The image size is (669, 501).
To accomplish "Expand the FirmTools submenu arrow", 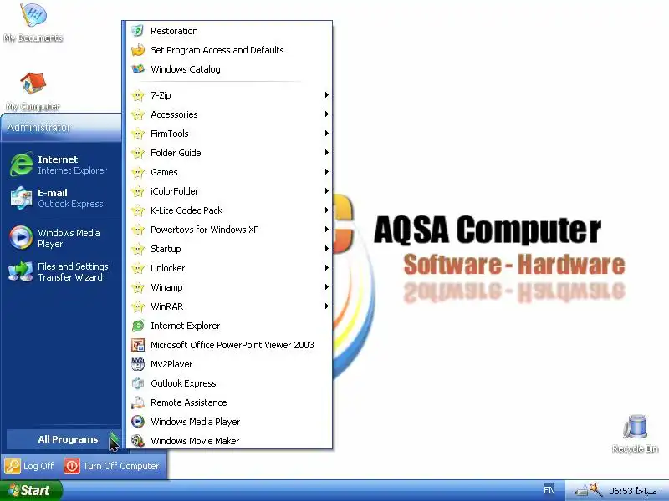I will pyautogui.click(x=326, y=134).
